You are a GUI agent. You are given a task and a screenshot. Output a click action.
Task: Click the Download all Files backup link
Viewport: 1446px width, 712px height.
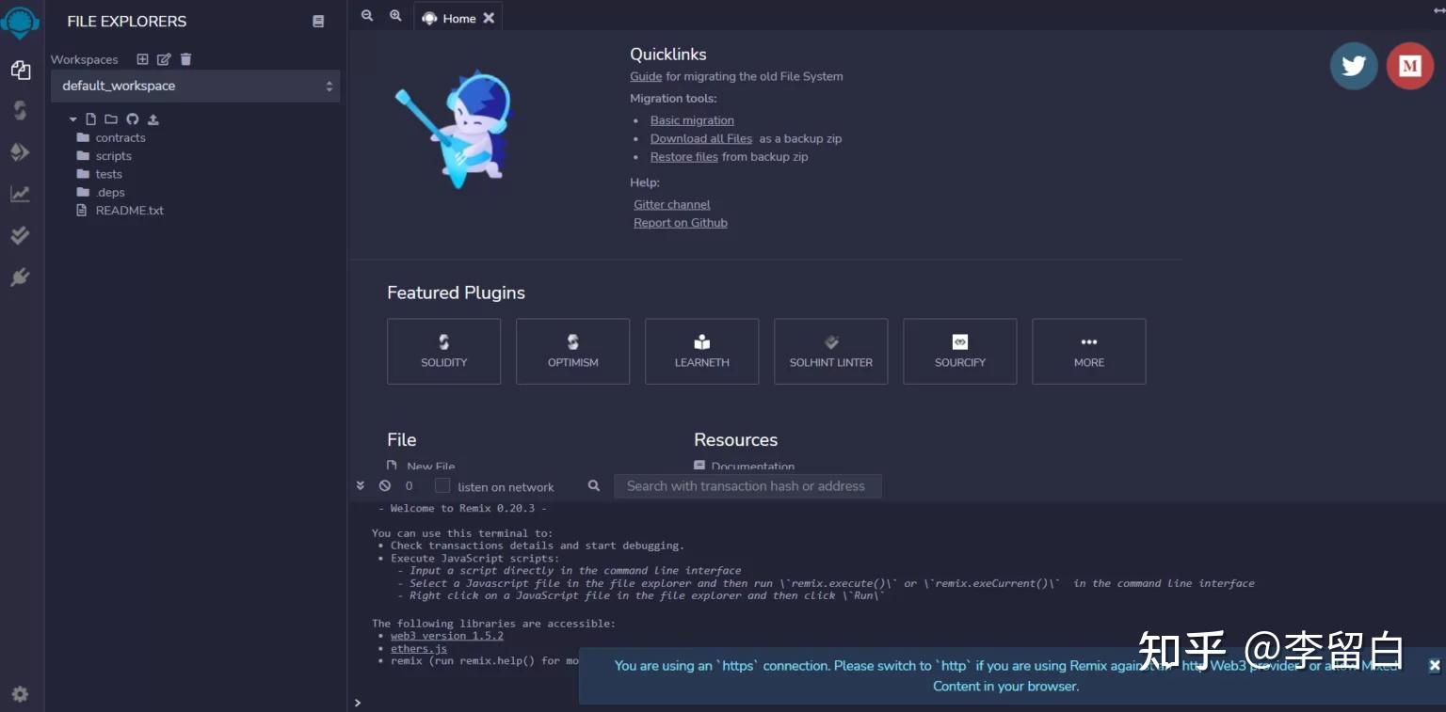[700, 138]
